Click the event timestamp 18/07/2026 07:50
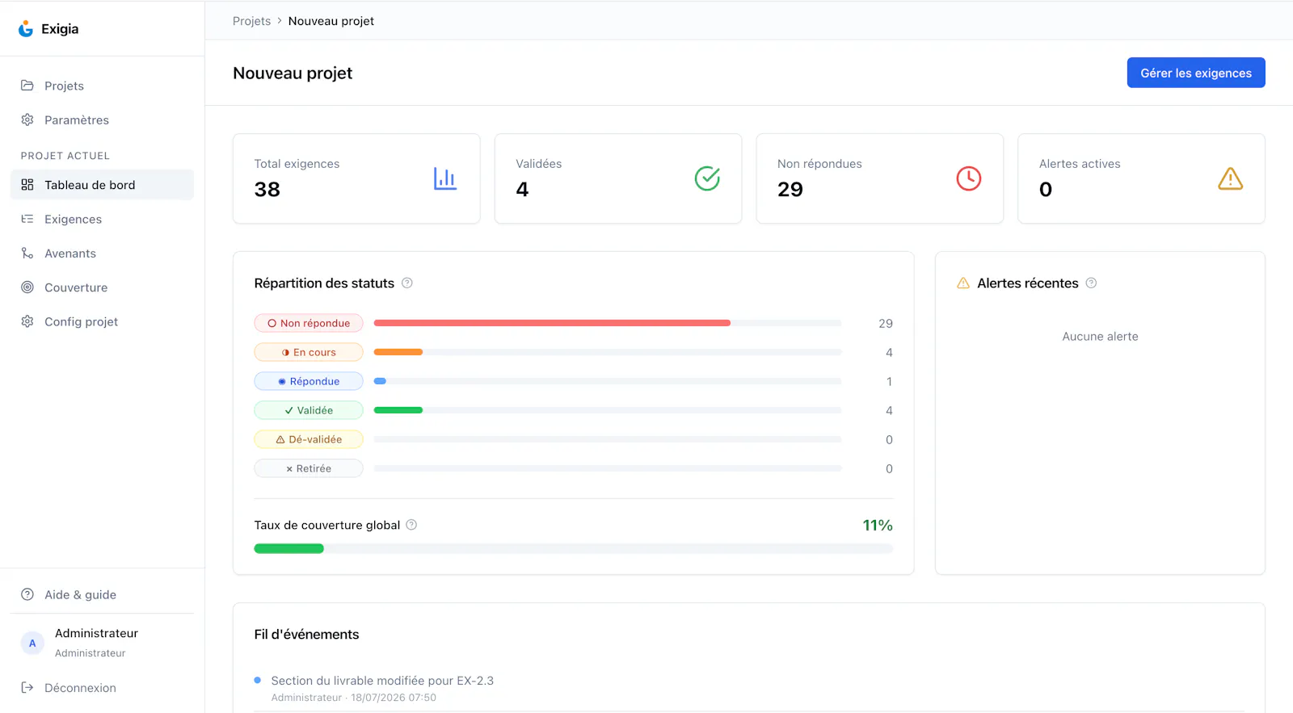This screenshot has width=1293, height=713. pyautogui.click(x=394, y=698)
